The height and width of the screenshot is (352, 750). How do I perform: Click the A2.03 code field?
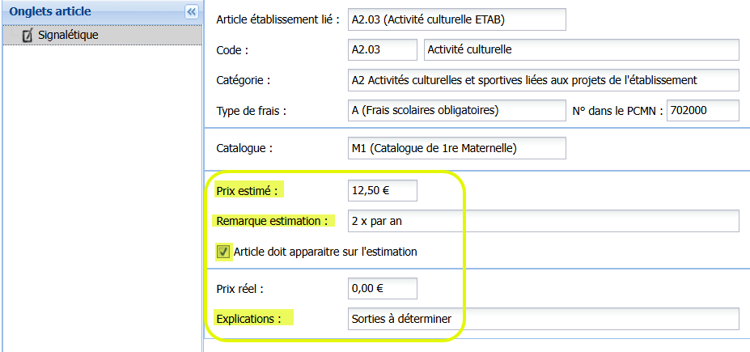pos(383,49)
